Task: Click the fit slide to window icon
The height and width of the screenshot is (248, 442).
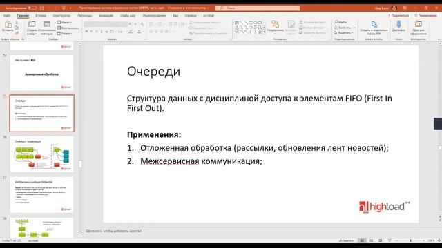Action: point(439,240)
